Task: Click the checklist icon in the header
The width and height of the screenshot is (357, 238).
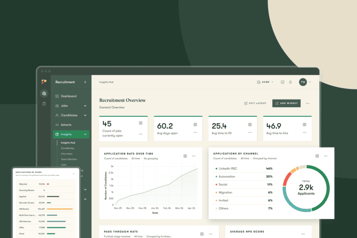Action: [283, 82]
